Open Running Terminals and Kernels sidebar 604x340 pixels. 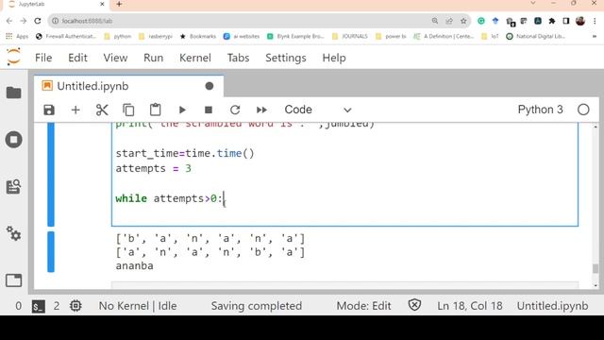point(14,140)
